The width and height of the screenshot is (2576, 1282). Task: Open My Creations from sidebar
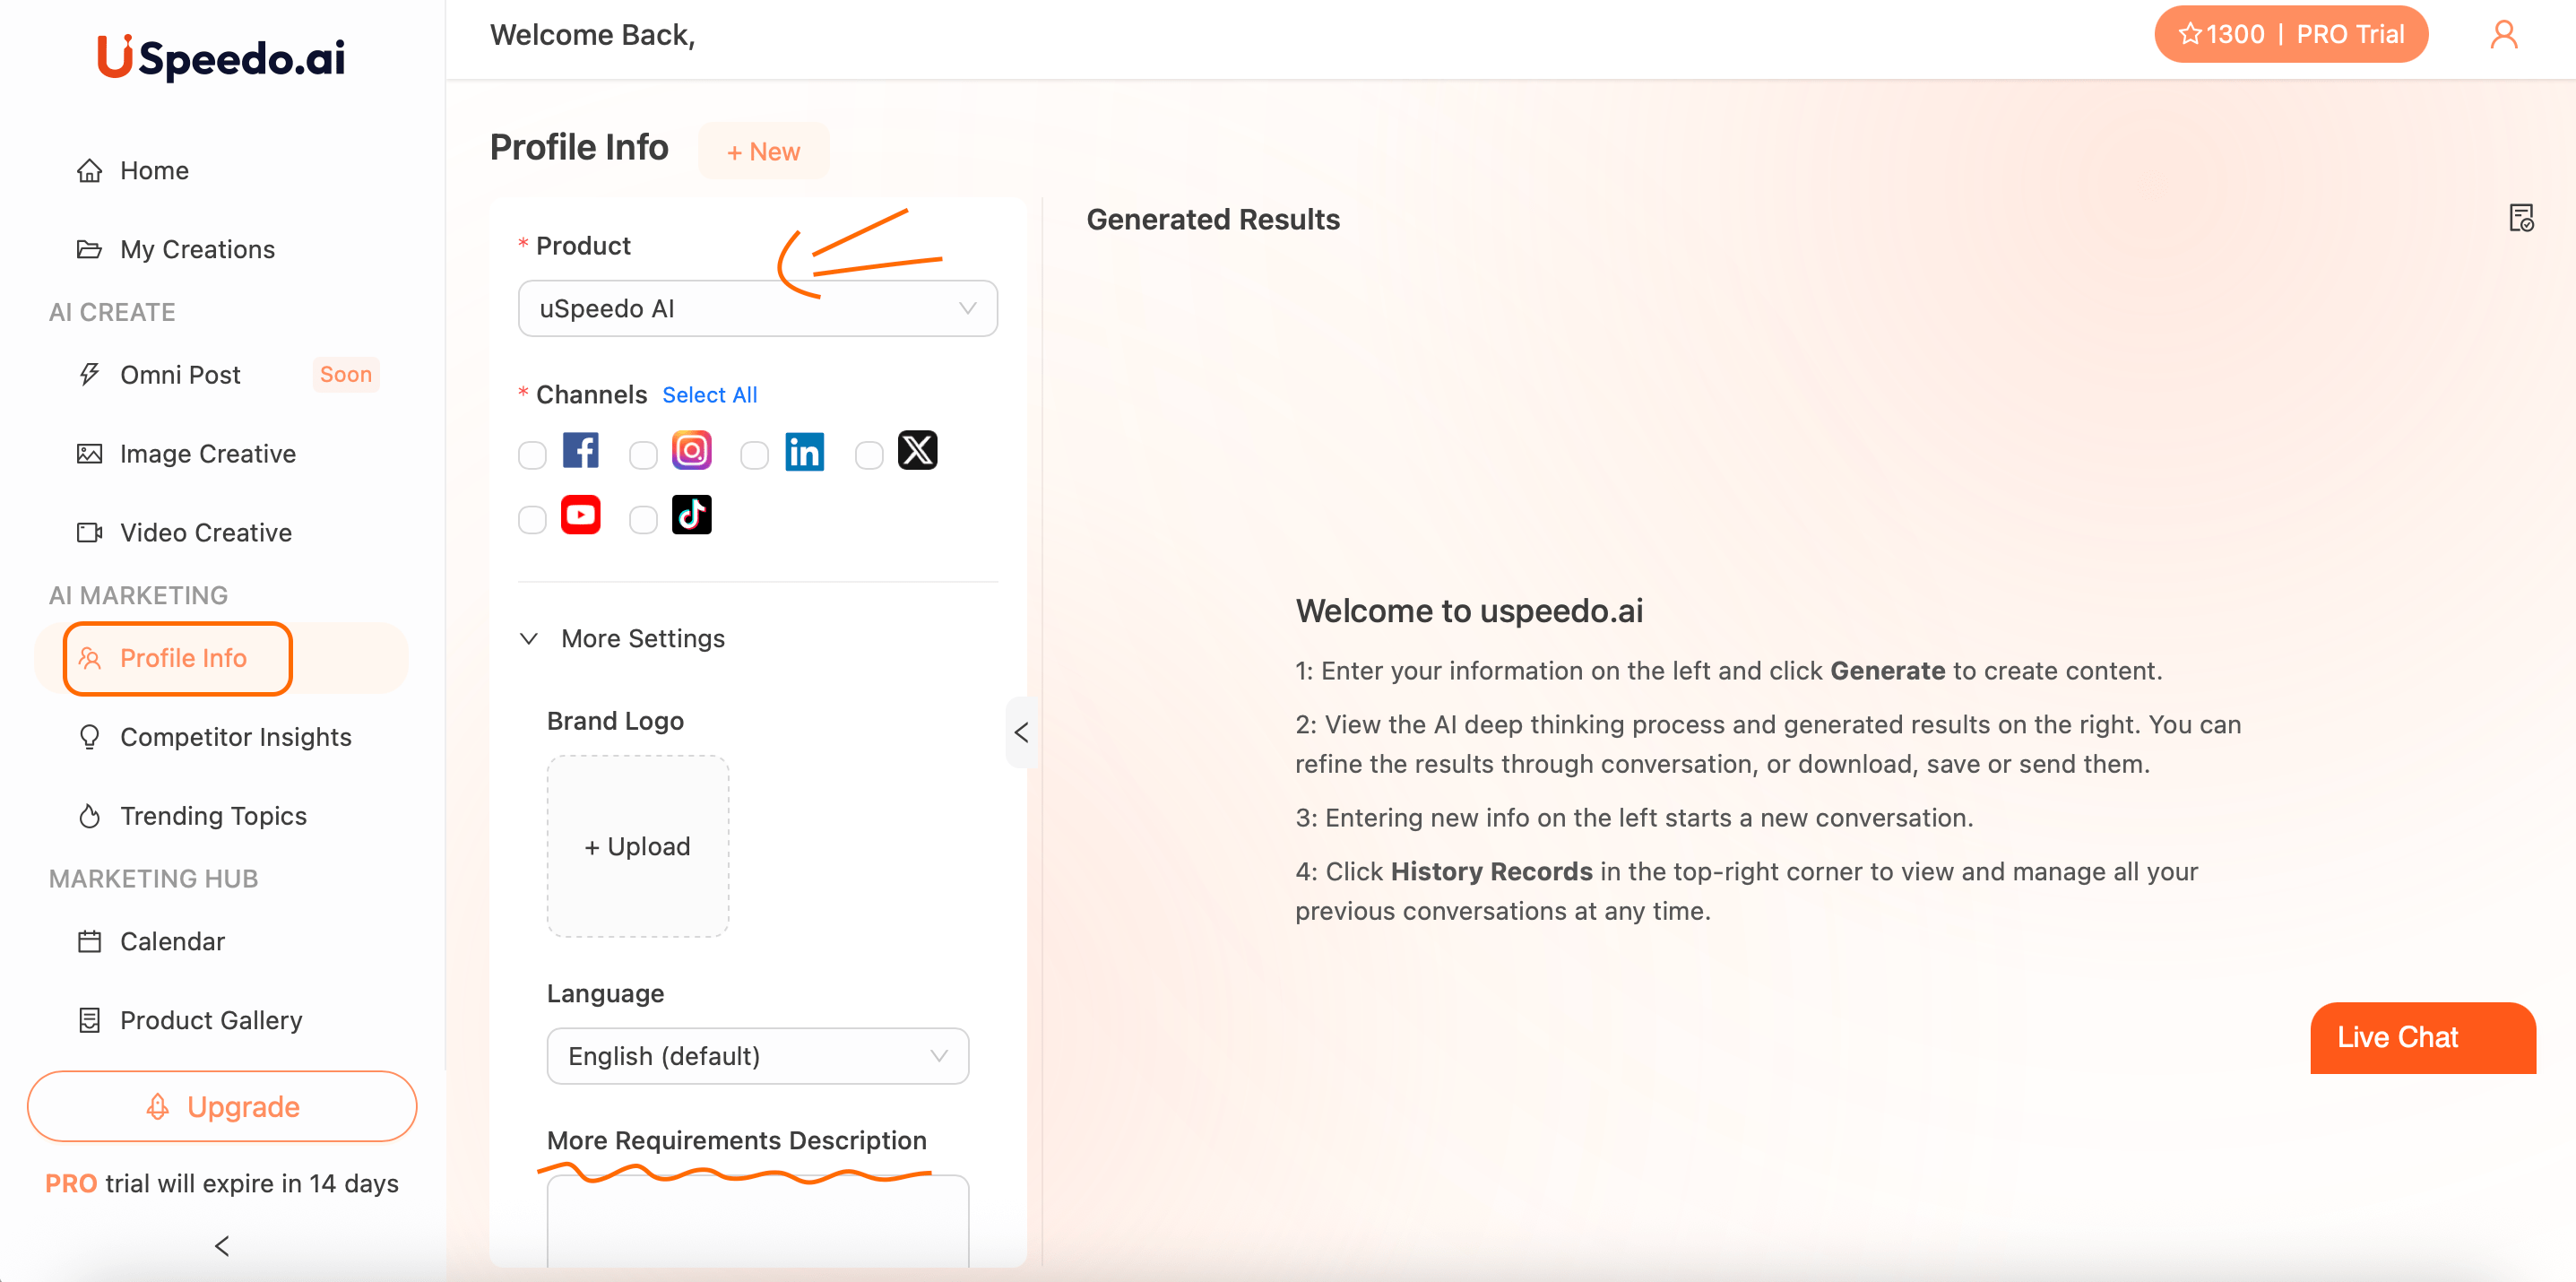[x=197, y=249]
